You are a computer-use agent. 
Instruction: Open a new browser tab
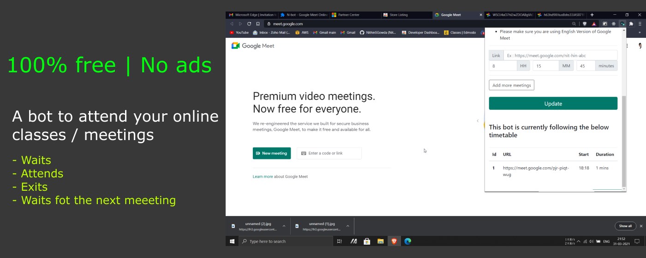point(592,15)
